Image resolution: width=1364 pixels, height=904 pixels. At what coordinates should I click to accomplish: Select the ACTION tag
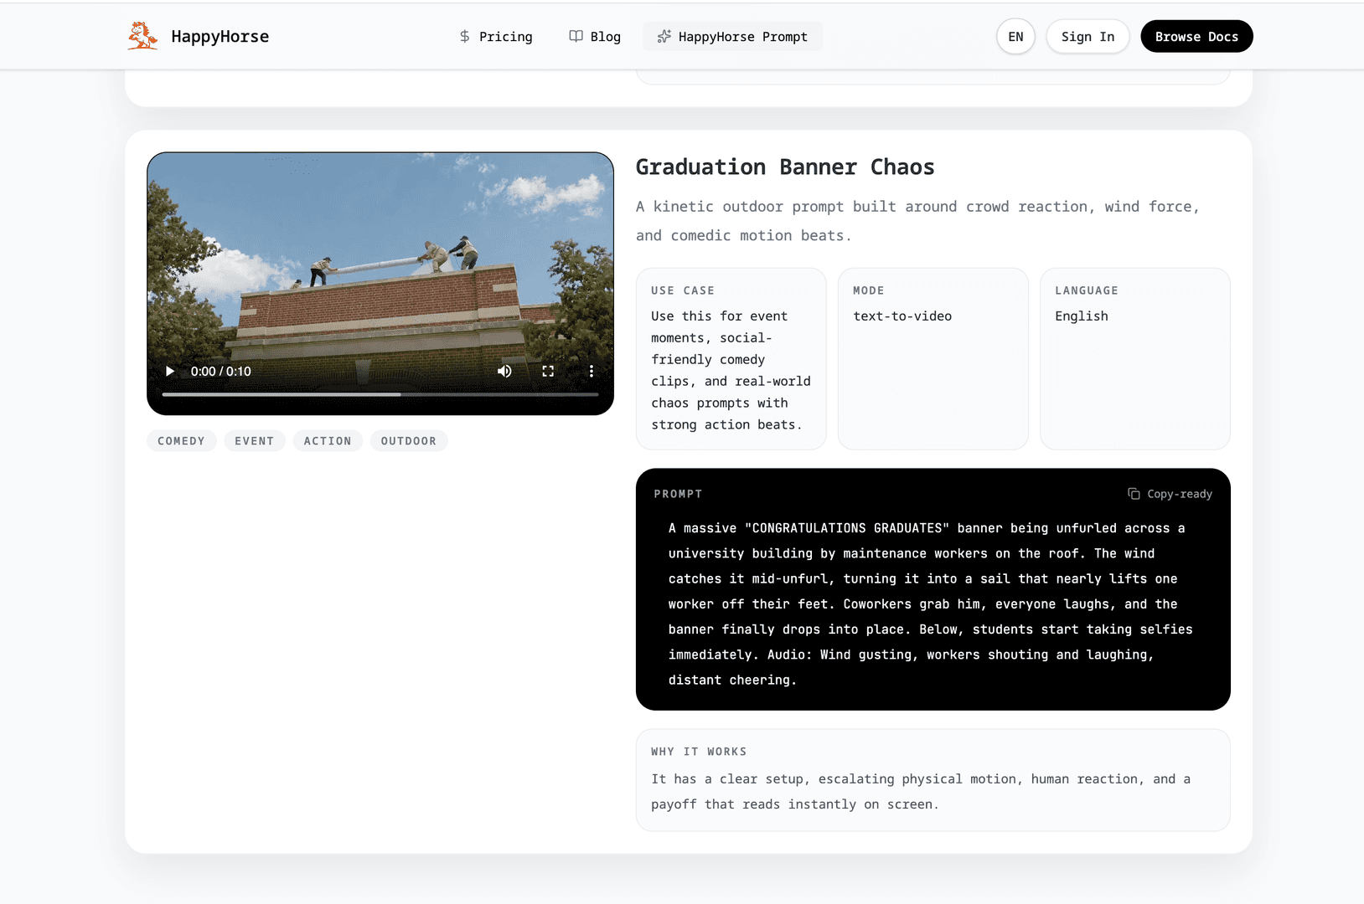tap(328, 441)
